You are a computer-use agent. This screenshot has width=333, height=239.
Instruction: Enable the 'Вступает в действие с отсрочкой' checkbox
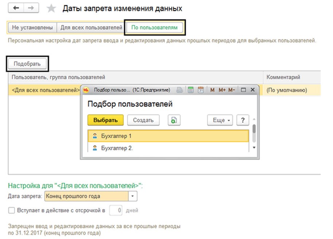tap(11, 211)
